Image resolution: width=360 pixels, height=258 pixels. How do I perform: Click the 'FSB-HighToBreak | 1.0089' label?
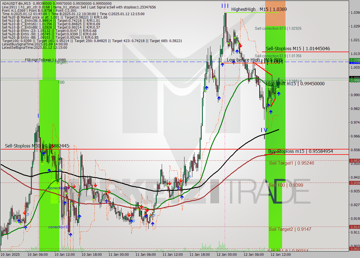[x=45, y=60]
